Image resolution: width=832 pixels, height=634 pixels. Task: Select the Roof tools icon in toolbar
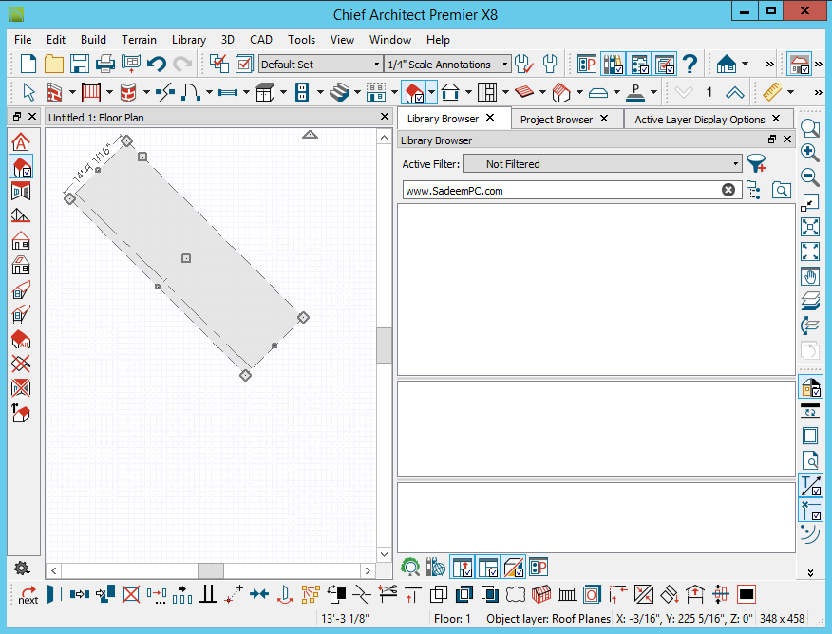[x=414, y=92]
